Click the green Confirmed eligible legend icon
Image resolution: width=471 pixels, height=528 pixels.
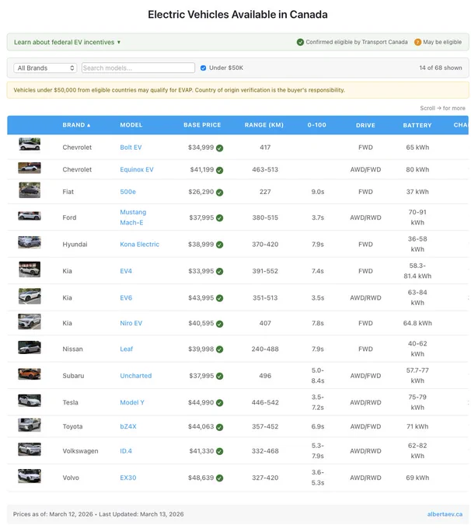coord(300,42)
